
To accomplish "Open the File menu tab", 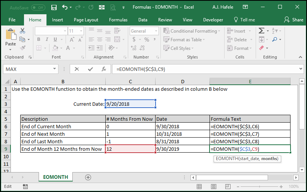I will 12,20.
